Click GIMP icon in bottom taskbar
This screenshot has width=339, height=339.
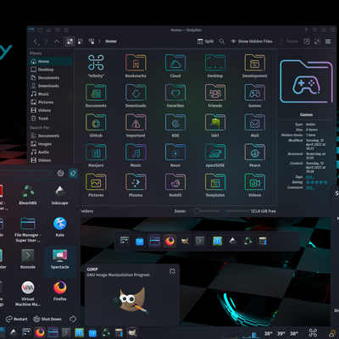point(132,332)
